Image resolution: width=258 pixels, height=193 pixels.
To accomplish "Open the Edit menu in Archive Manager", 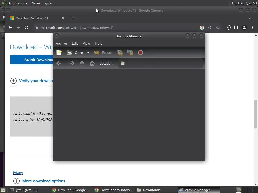I will point(75,43).
